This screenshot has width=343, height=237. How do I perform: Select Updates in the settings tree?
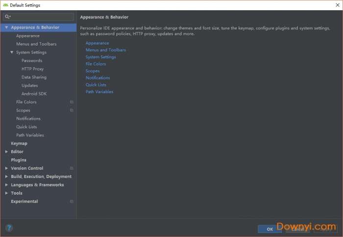(x=29, y=86)
